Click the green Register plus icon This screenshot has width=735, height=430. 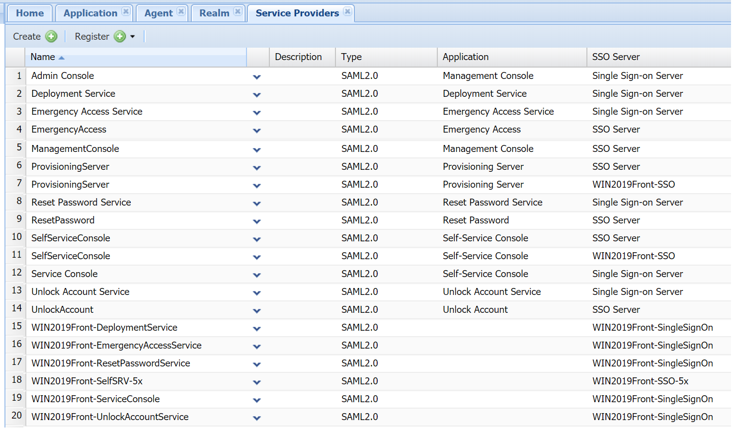click(120, 36)
